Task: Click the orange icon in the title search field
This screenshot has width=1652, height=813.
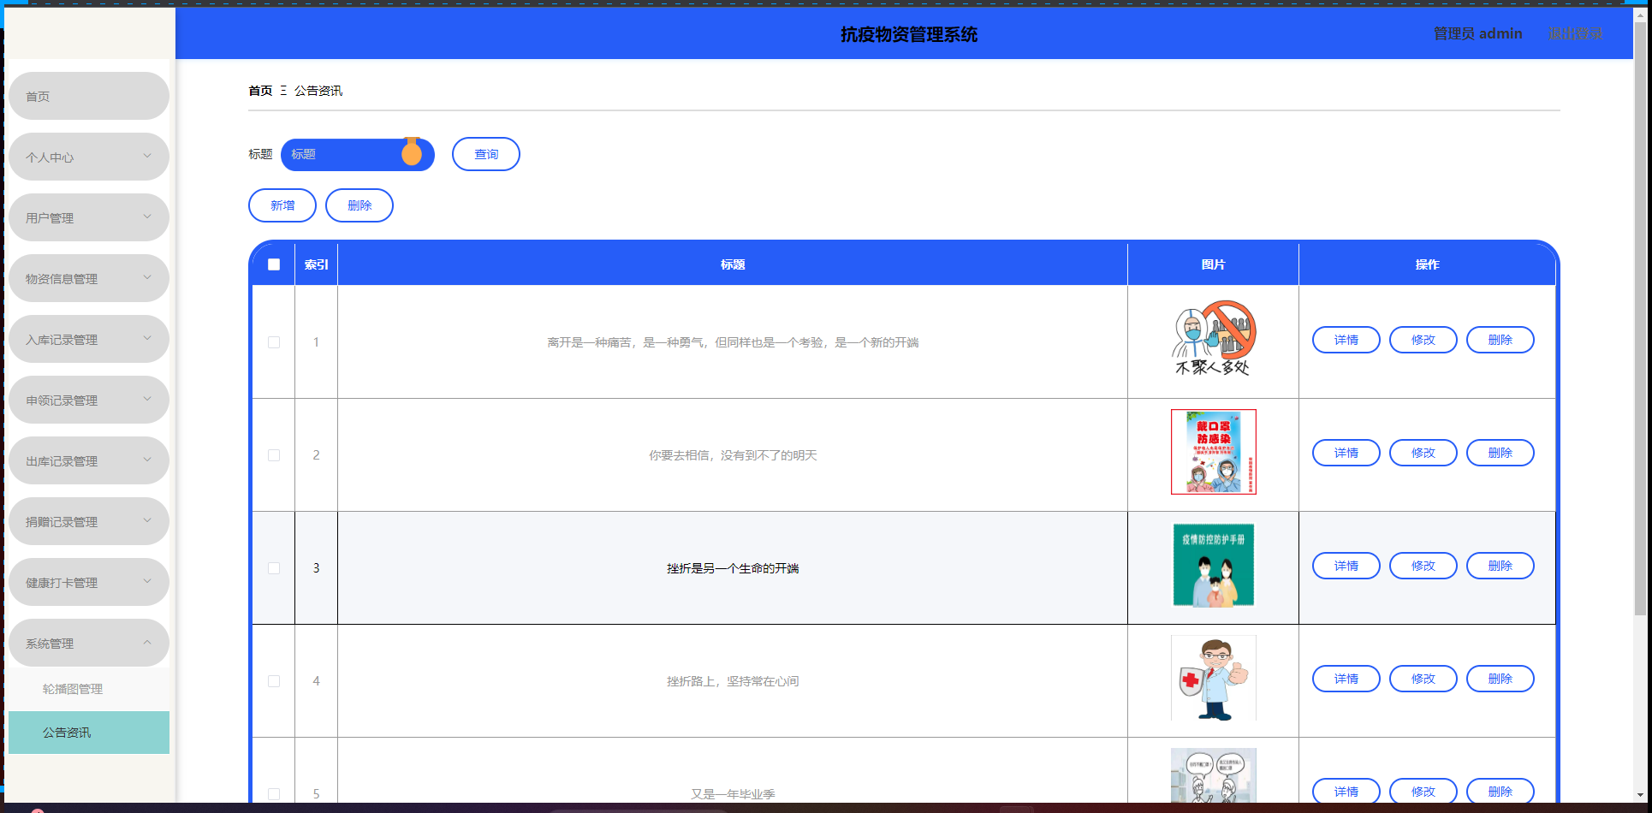Action: 412,153
